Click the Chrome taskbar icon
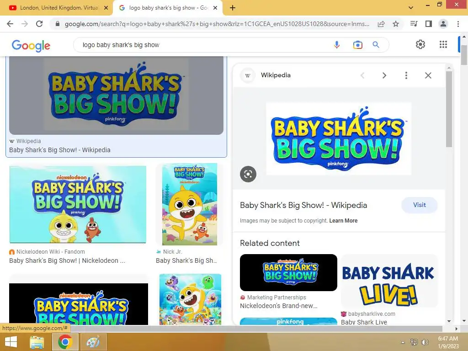The image size is (468, 351). (65, 342)
